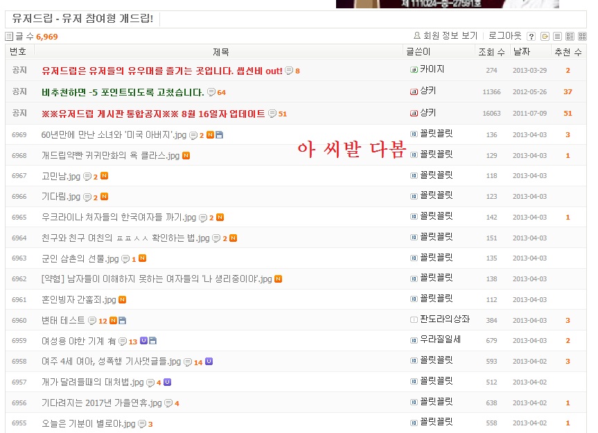Screen dimensions: 598x433
Task: Open author 판도라의상좌 profile name
Action: (x=444, y=319)
